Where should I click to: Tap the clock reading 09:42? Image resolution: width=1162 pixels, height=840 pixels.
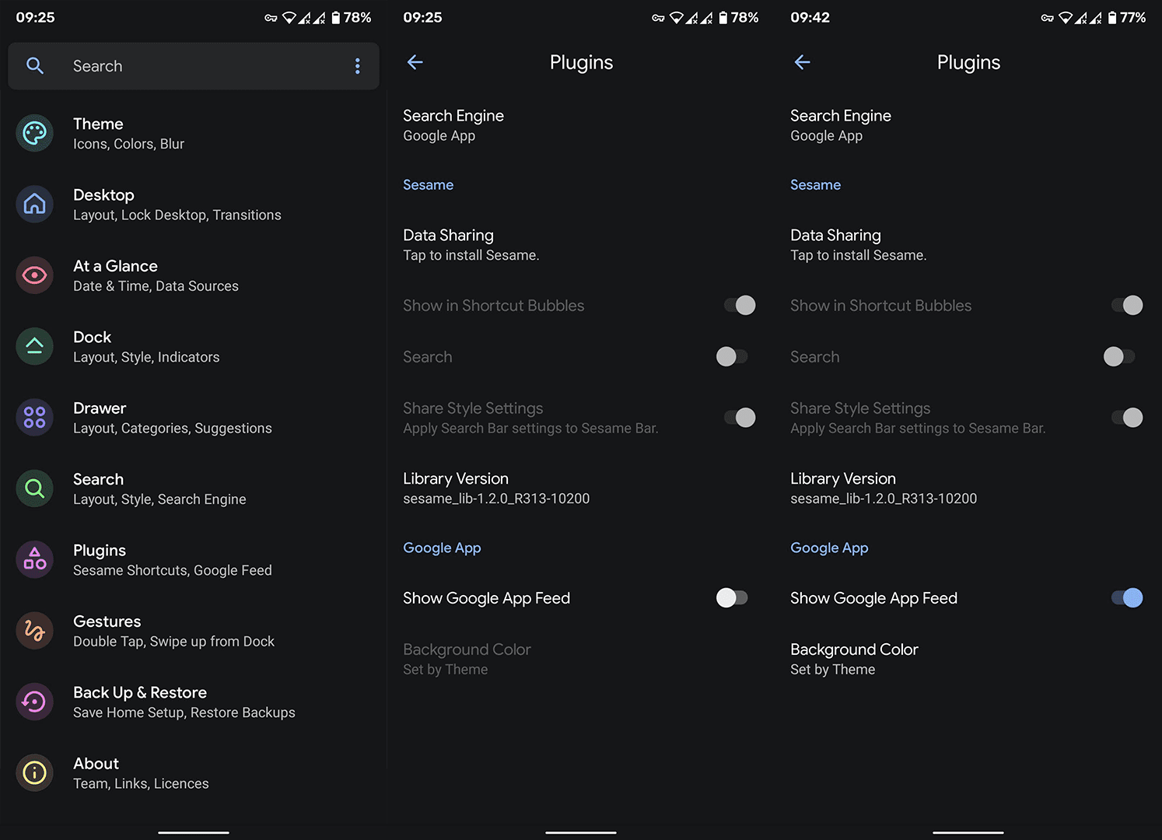pos(810,17)
